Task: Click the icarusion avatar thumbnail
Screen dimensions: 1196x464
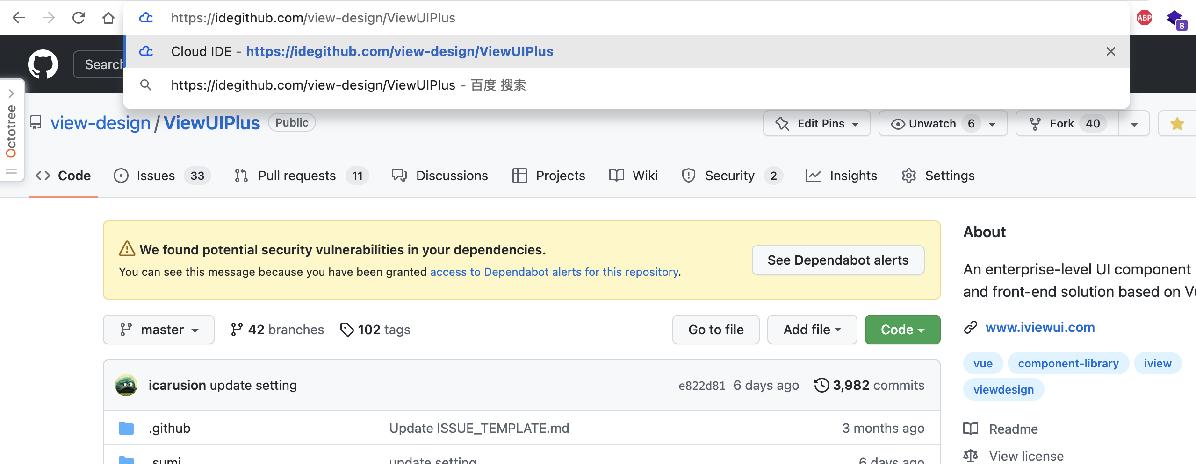Action: (x=126, y=385)
